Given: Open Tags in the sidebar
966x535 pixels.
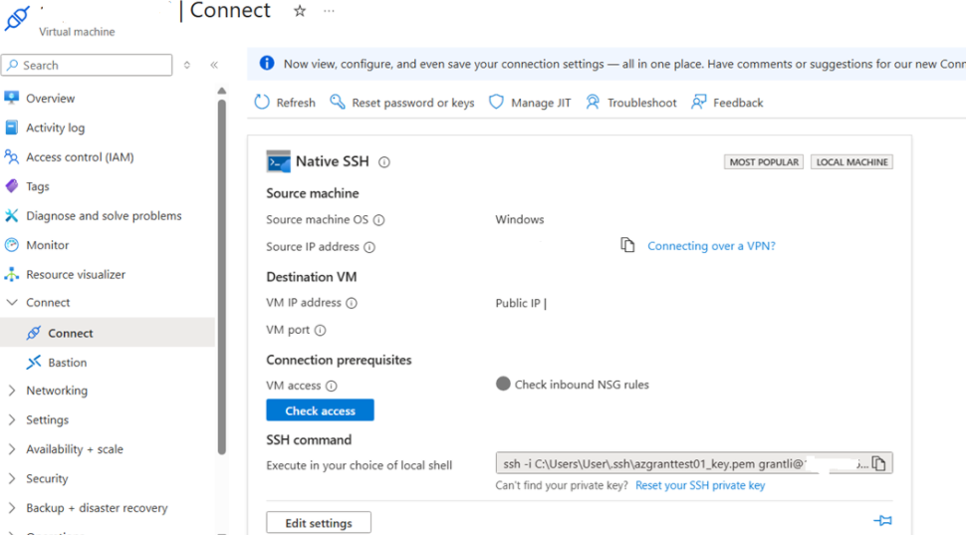Looking at the screenshot, I should click(37, 186).
